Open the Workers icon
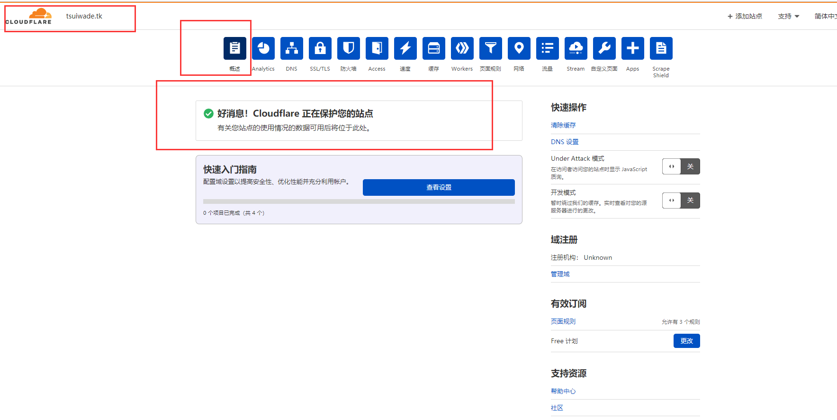This screenshot has height=420, width=837. coord(462,48)
